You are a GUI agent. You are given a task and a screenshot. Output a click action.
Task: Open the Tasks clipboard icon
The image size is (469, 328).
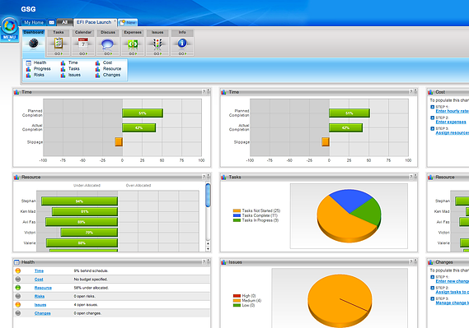59,44
